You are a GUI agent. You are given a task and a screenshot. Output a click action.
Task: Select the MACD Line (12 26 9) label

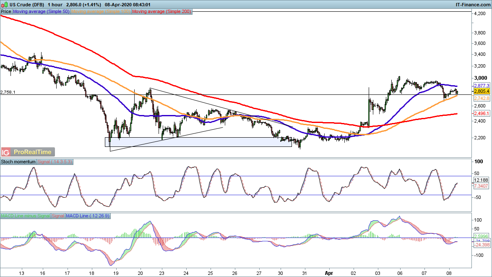(x=88, y=216)
